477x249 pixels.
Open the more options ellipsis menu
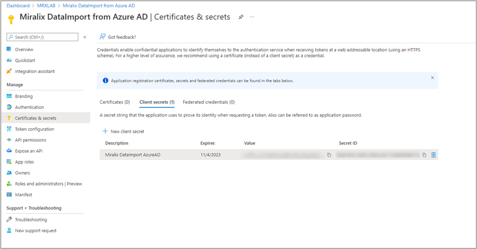point(252,17)
